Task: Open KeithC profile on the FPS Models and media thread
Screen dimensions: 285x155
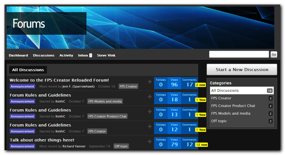Action: [x=60, y=102]
